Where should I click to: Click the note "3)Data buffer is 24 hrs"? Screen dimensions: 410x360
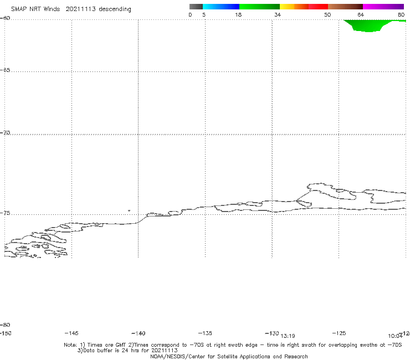[127, 351]
